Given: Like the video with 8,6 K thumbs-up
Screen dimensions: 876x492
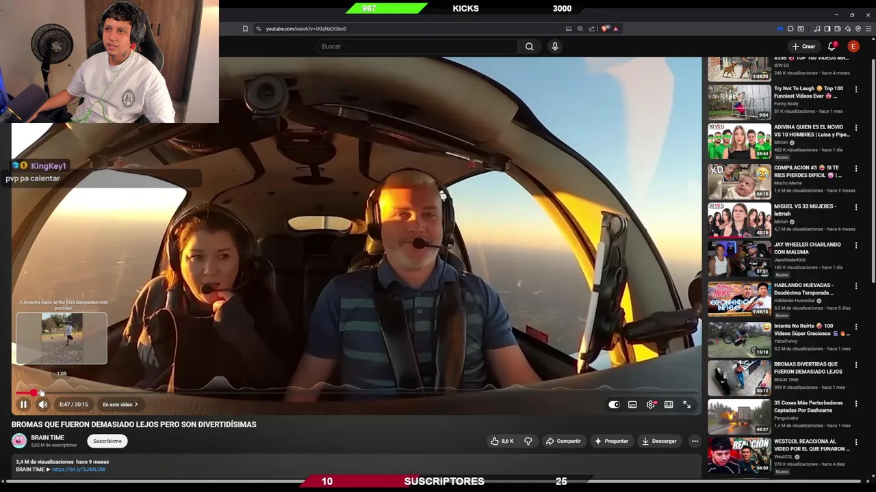Looking at the screenshot, I should point(502,441).
